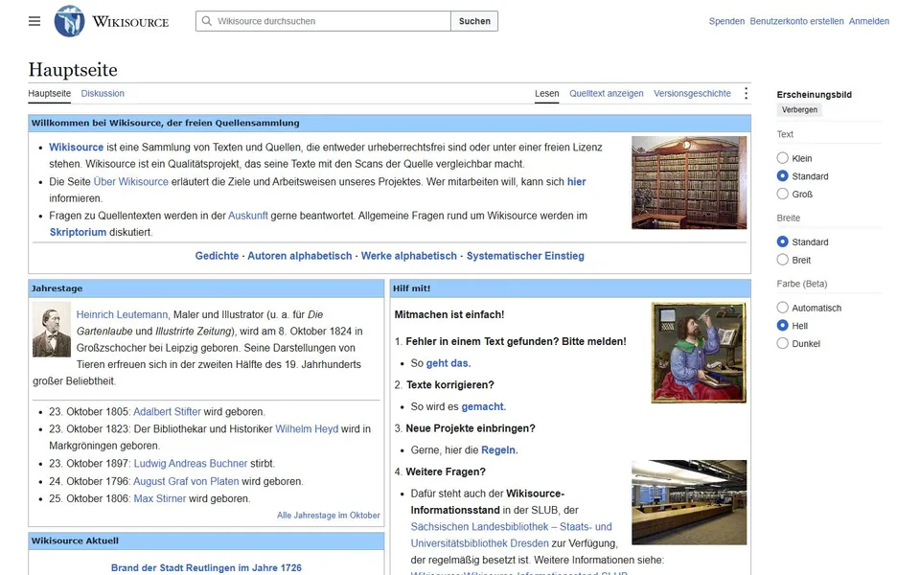Viewport: 920px width, 575px height.
Task: Open the Max Stirner link
Action: pos(160,498)
